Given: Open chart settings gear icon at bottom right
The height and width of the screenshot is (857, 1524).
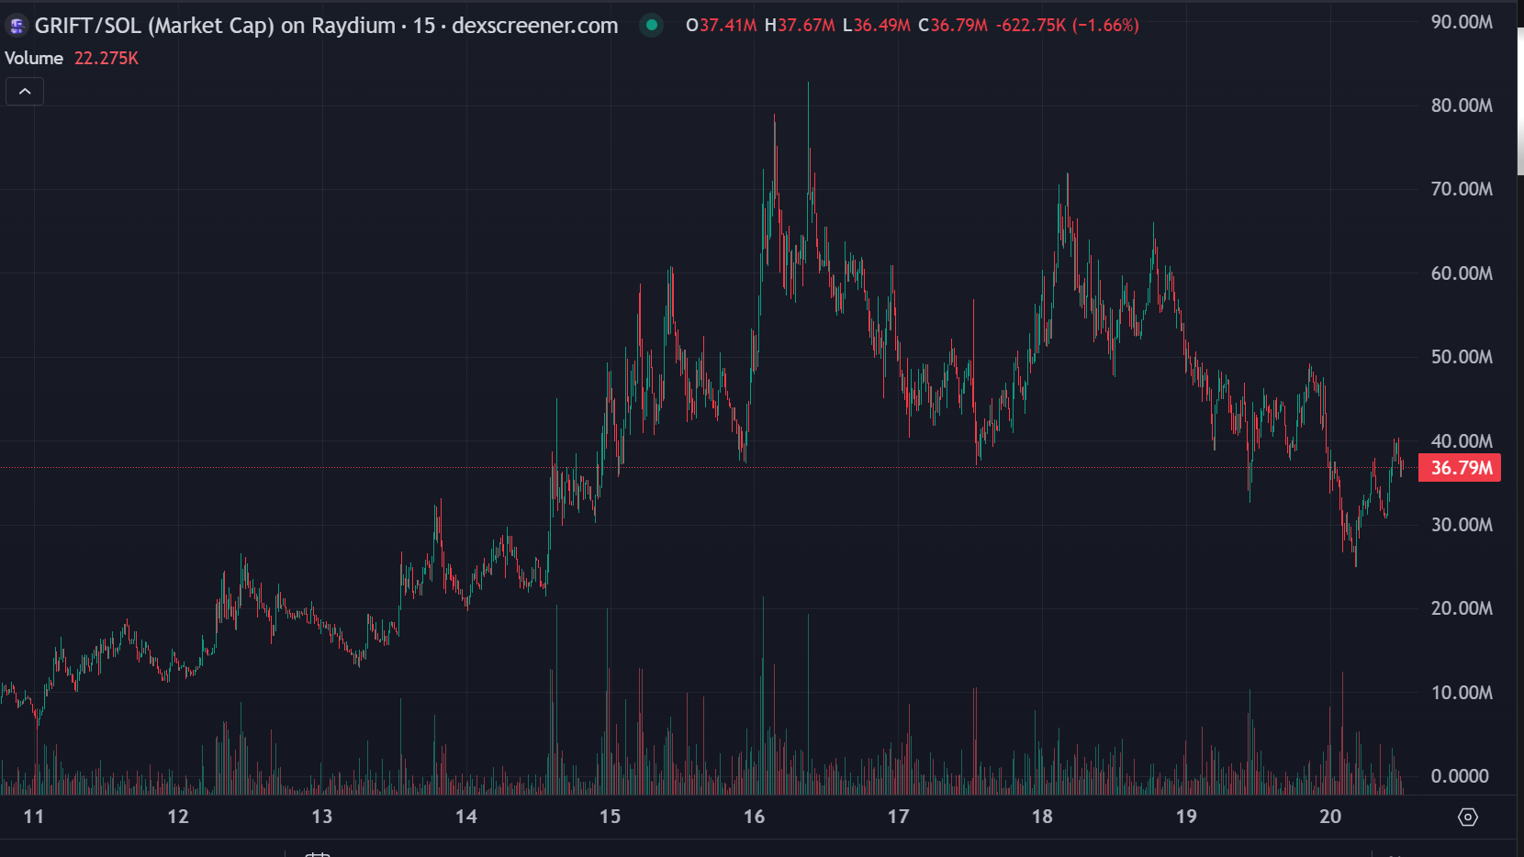Looking at the screenshot, I should point(1468,817).
